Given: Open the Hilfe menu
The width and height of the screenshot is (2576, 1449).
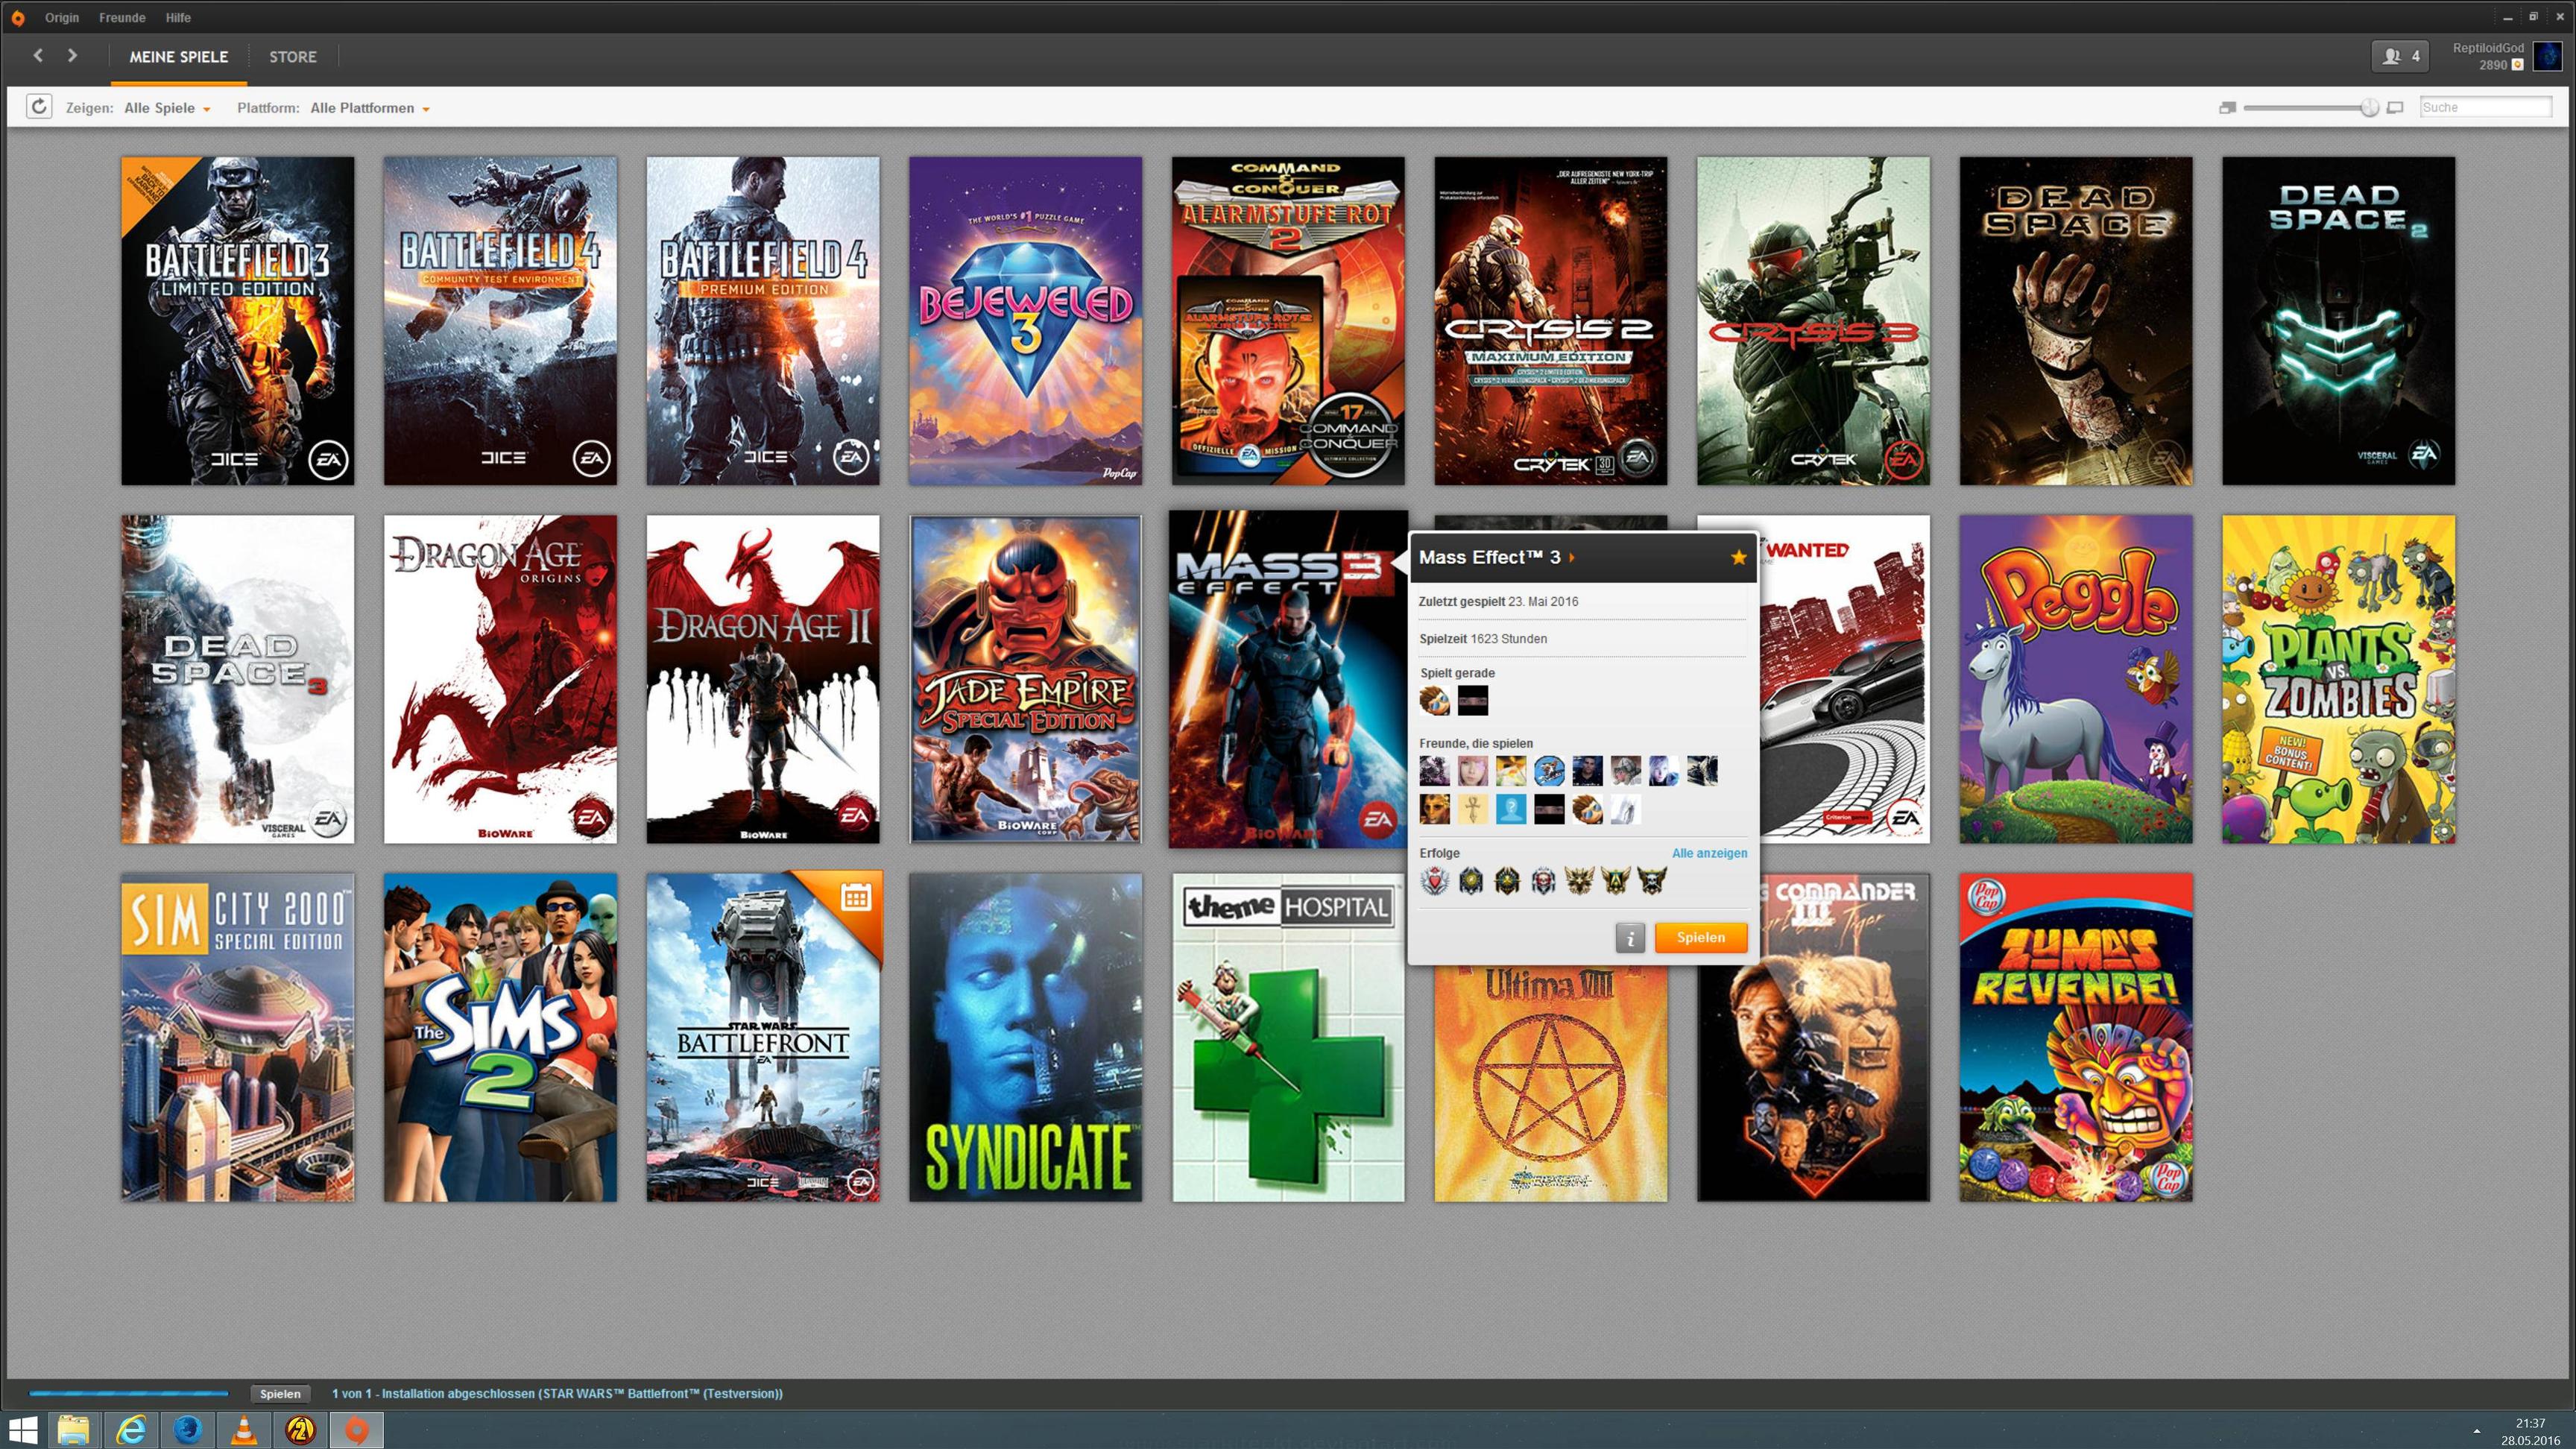Looking at the screenshot, I should point(178,18).
